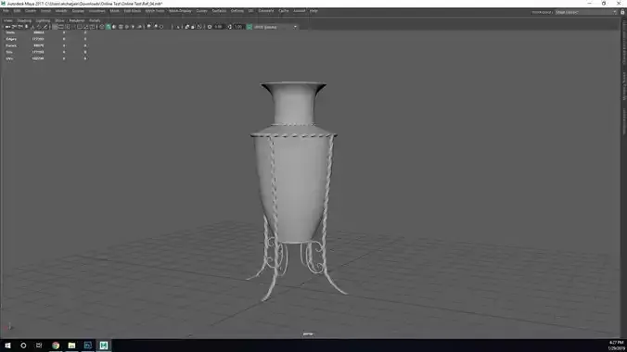The image size is (627, 352).
Task: Open the viewport Show menu
Action: coord(59,20)
